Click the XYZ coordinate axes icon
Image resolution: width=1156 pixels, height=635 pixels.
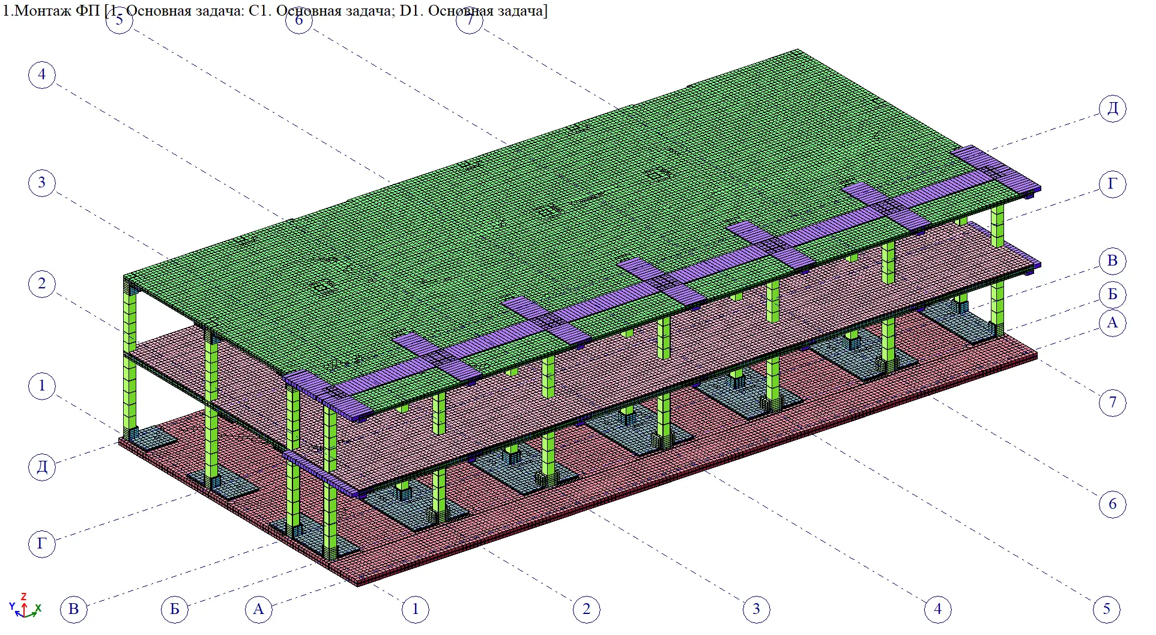pyautogui.click(x=24, y=607)
